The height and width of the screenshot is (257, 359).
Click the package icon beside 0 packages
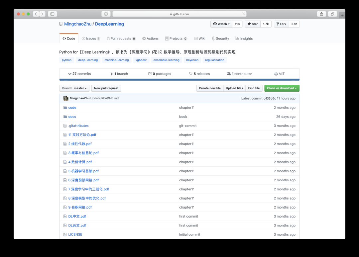150,74
